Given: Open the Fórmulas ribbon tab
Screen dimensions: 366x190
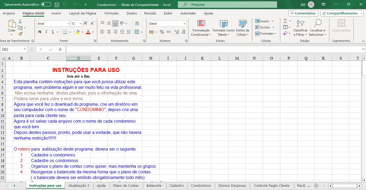Looking at the screenshot, I should [x=112, y=13].
